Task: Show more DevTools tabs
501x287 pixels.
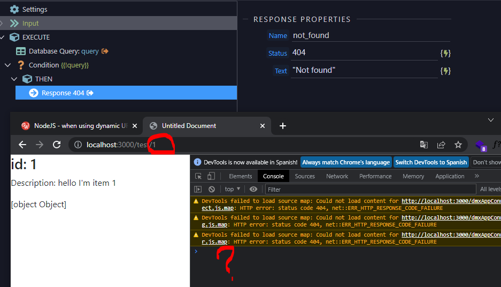Action: click(477, 176)
